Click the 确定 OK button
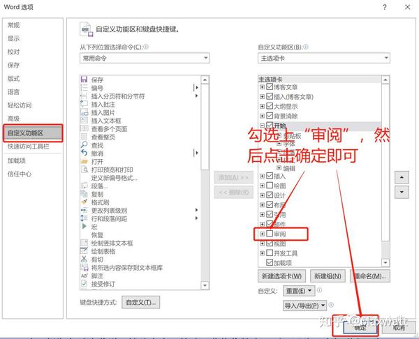 tap(360, 327)
